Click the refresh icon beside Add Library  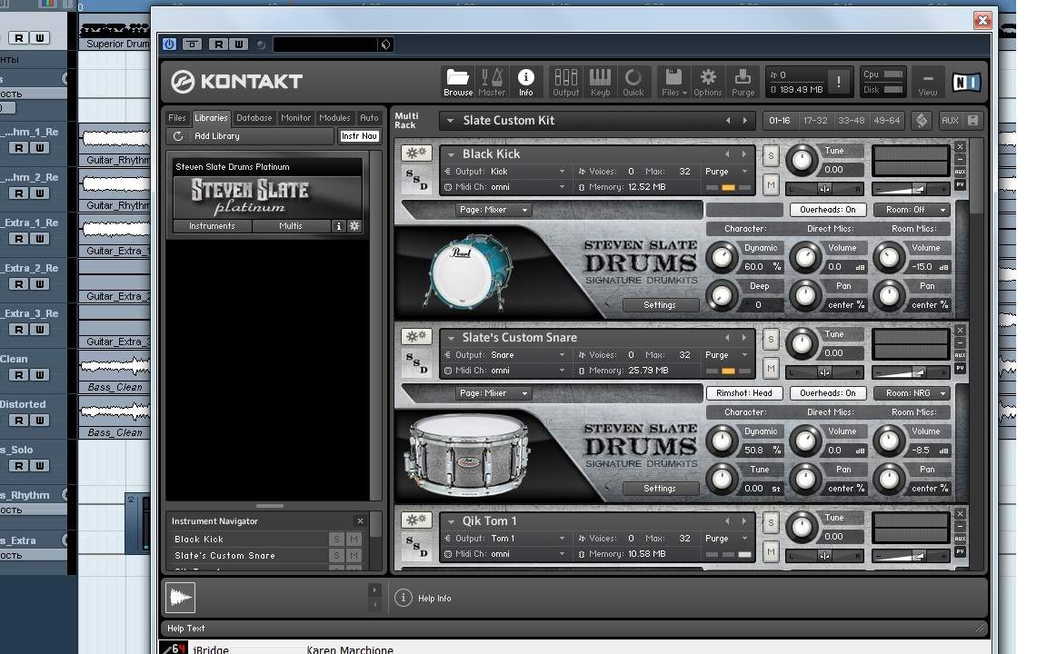coord(178,136)
